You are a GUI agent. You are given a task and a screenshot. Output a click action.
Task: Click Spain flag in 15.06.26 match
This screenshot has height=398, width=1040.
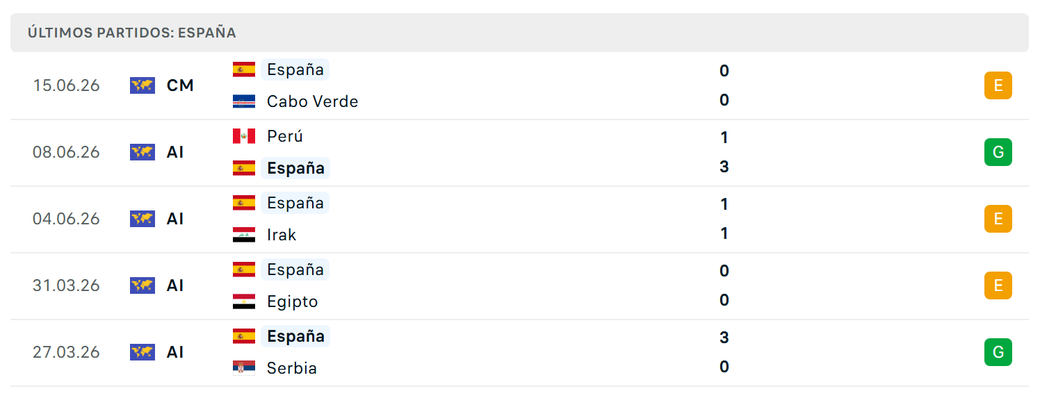[x=244, y=69]
